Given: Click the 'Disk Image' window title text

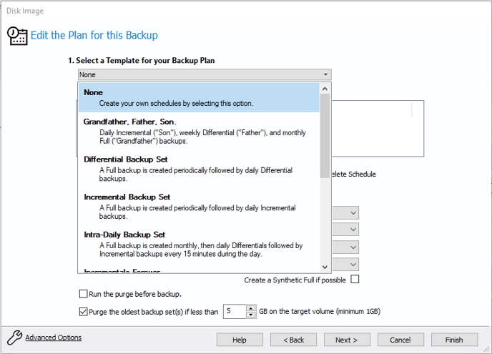Looking at the screenshot, I should click(25, 11).
